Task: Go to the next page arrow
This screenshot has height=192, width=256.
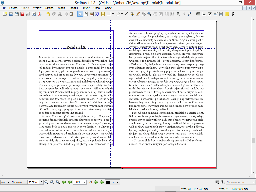Action: click(96, 182)
